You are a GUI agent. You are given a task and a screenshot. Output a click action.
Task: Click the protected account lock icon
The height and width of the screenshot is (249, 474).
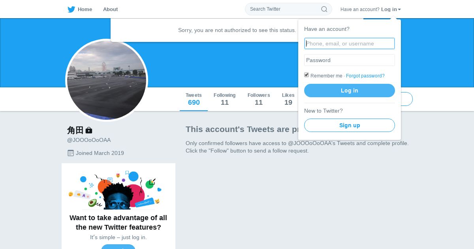tap(89, 130)
